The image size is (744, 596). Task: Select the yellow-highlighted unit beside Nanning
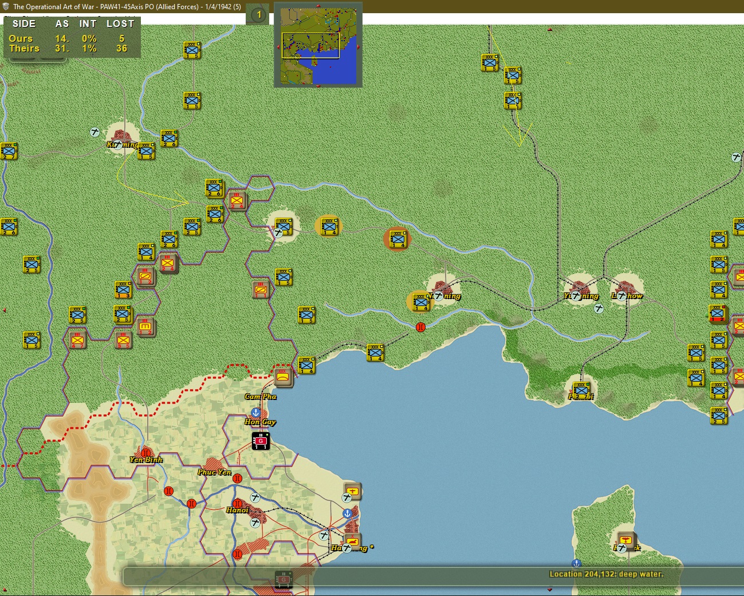[421, 302]
